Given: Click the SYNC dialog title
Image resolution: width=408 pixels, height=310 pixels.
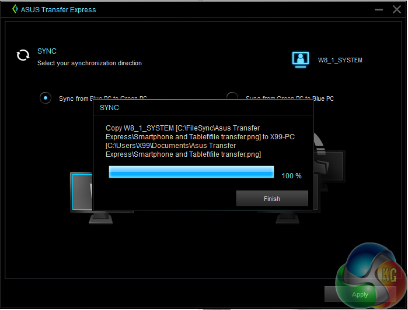Looking at the screenshot, I should click(109, 108).
